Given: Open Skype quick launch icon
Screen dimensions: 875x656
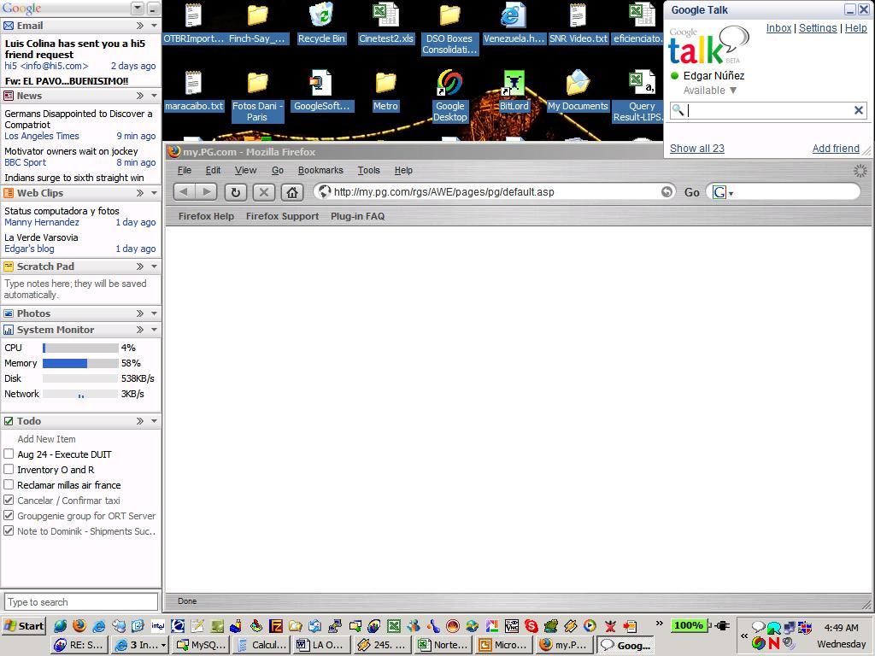Looking at the screenshot, I should (531, 626).
